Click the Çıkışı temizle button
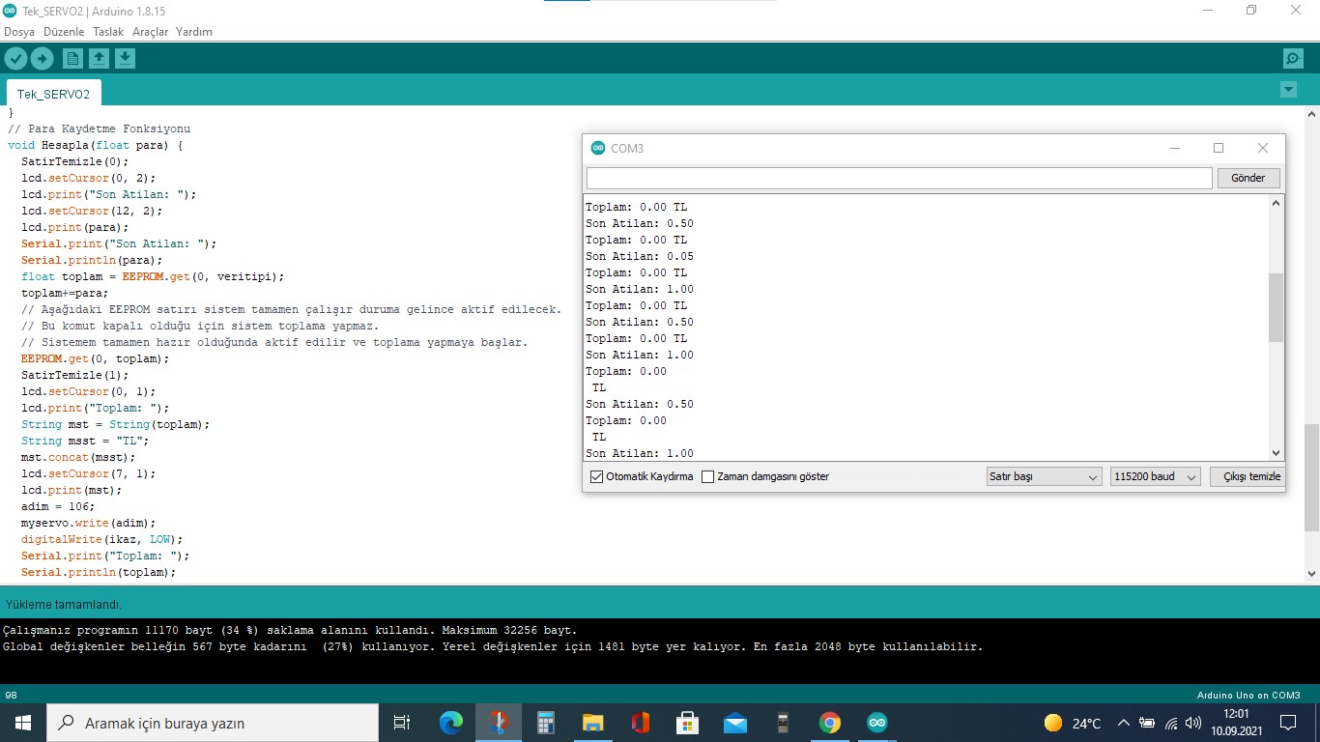Screen dimensions: 1320x742 click(1247, 476)
